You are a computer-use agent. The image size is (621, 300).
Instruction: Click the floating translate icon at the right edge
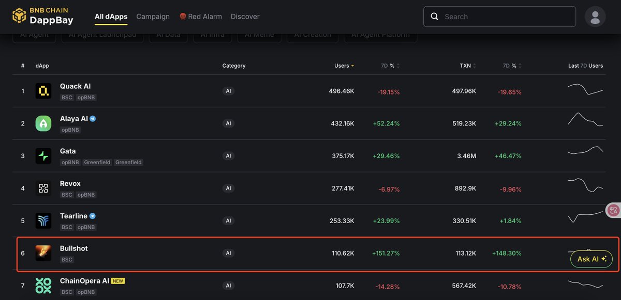(614, 210)
